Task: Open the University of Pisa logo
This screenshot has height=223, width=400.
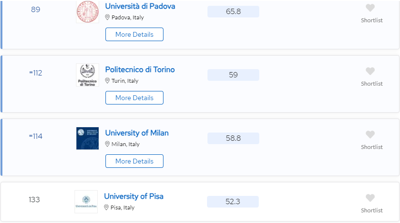Action: tap(86, 202)
